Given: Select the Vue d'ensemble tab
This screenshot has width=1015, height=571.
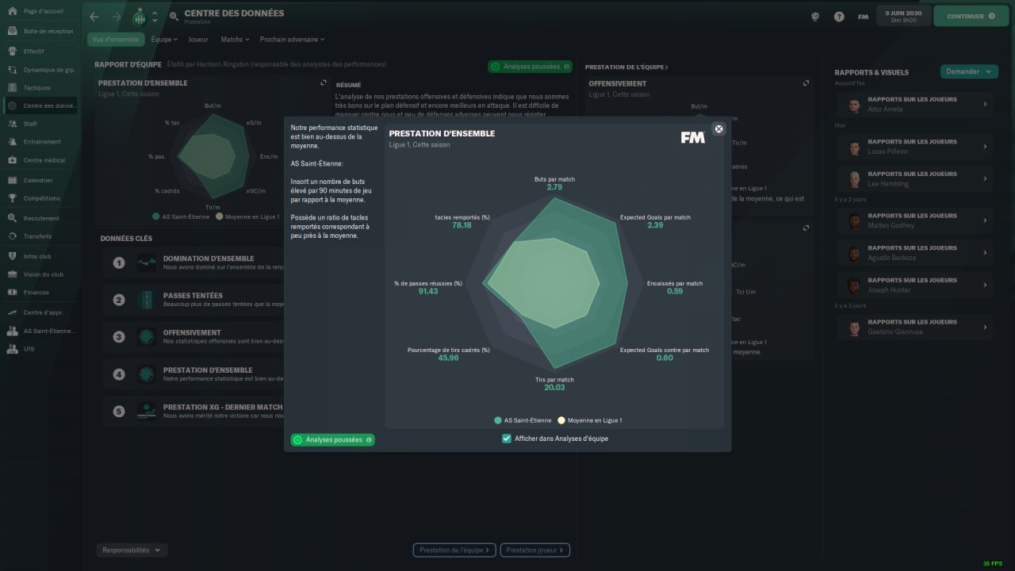Looking at the screenshot, I should (116, 39).
